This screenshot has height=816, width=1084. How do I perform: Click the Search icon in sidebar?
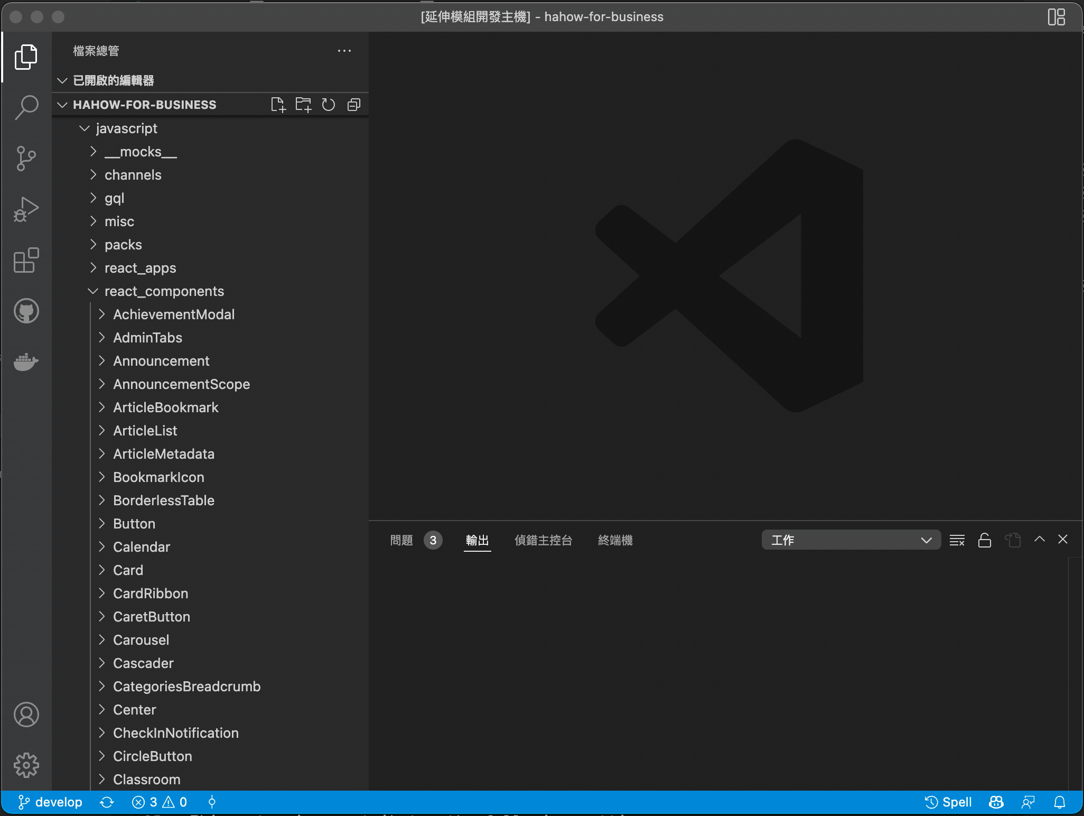coord(26,108)
